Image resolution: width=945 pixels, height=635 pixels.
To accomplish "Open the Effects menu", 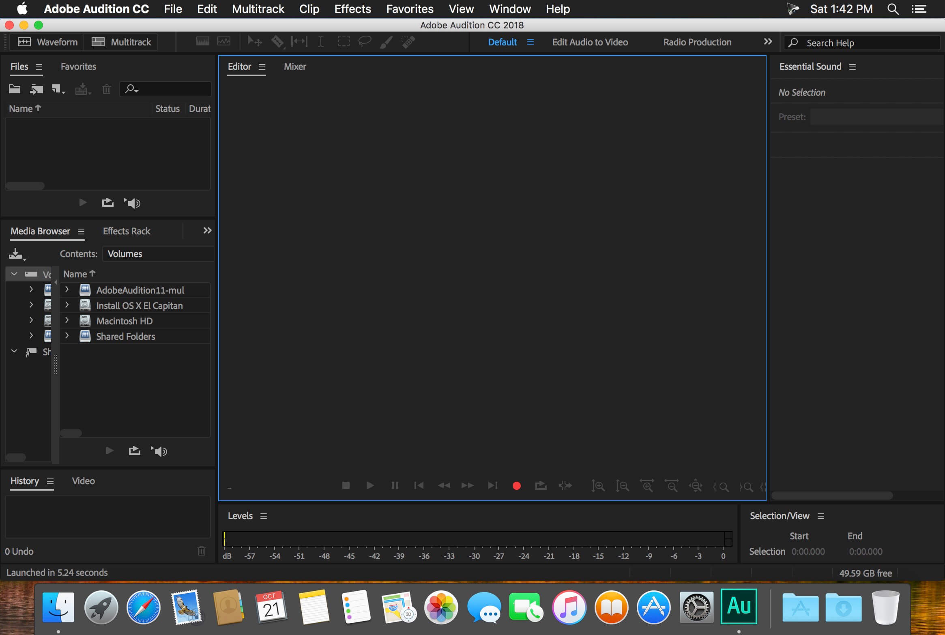I will click(352, 9).
